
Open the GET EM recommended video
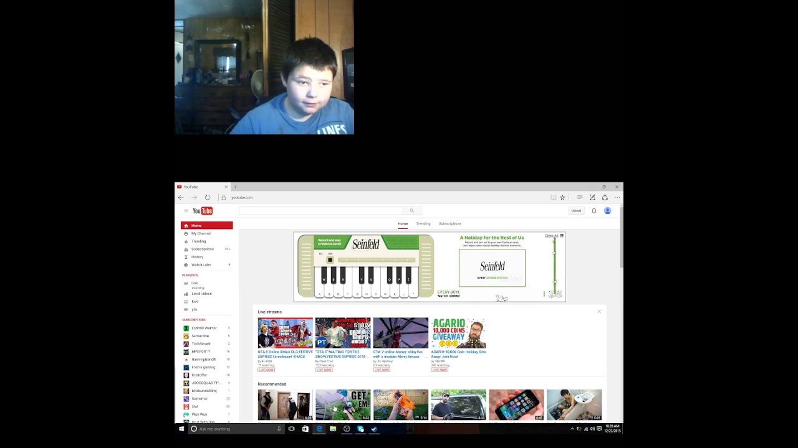(x=343, y=405)
